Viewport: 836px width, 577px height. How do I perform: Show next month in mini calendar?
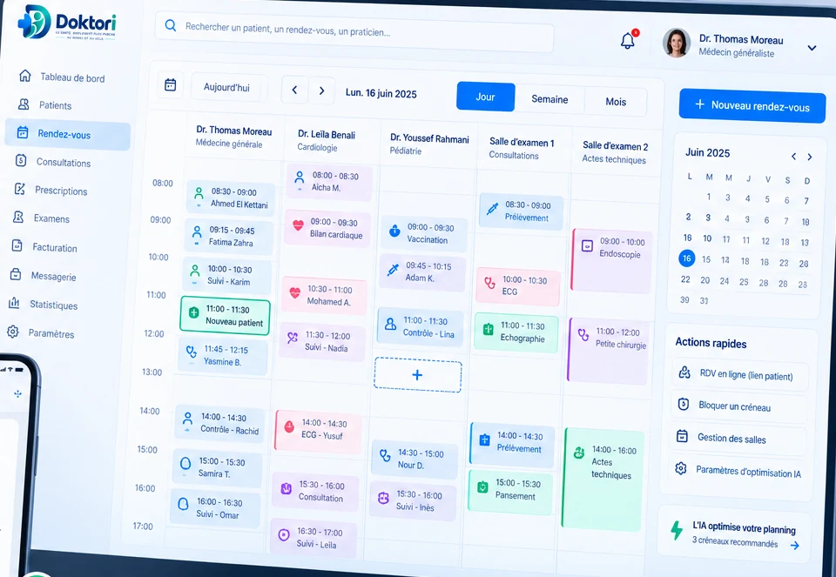(x=810, y=157)
